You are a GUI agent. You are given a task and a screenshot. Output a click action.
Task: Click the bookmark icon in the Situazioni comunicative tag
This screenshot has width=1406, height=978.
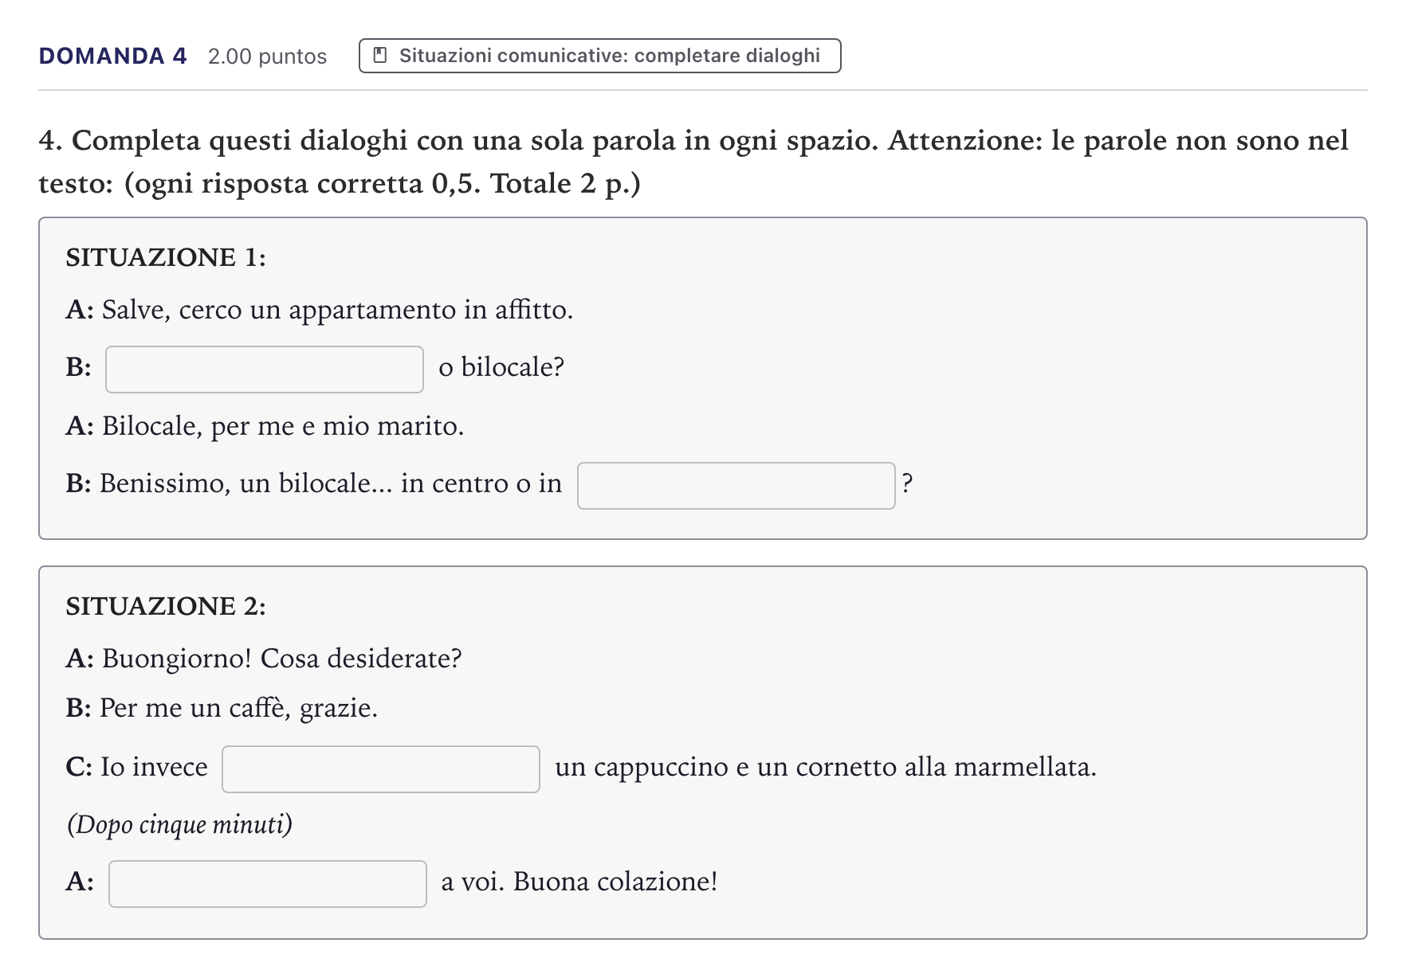coord(380,56)
